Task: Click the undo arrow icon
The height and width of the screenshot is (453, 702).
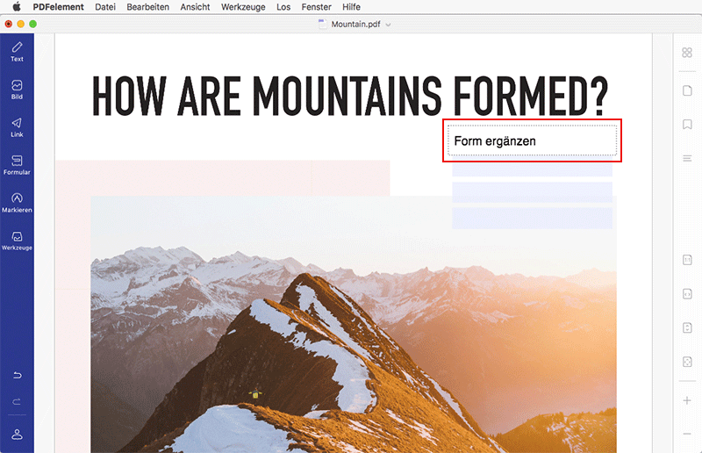Action: coord(17,376)
